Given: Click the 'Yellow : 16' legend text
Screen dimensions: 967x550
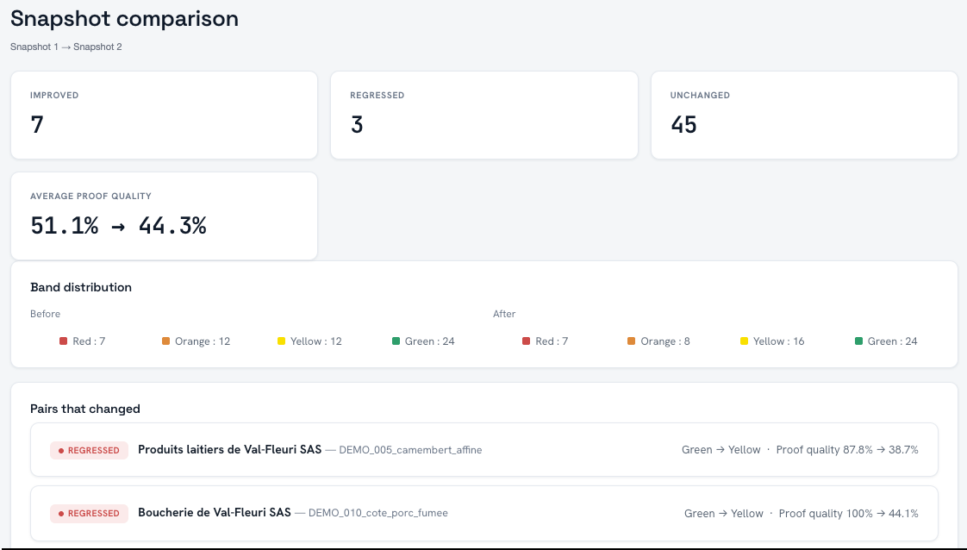Looking at the screenshot, I should (x=779, y=341).
